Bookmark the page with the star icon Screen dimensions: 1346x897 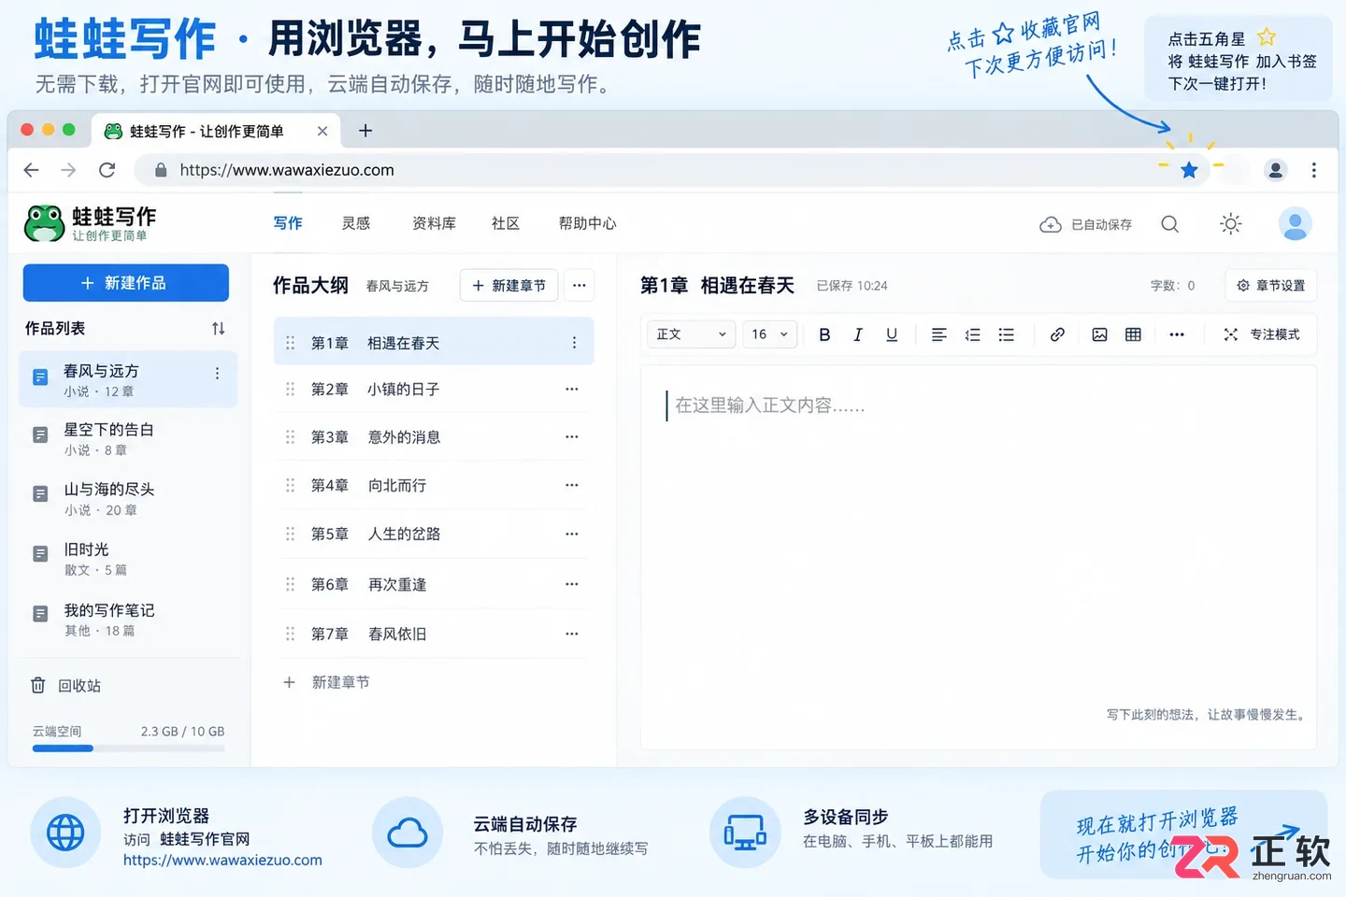tap(1189, 170)
